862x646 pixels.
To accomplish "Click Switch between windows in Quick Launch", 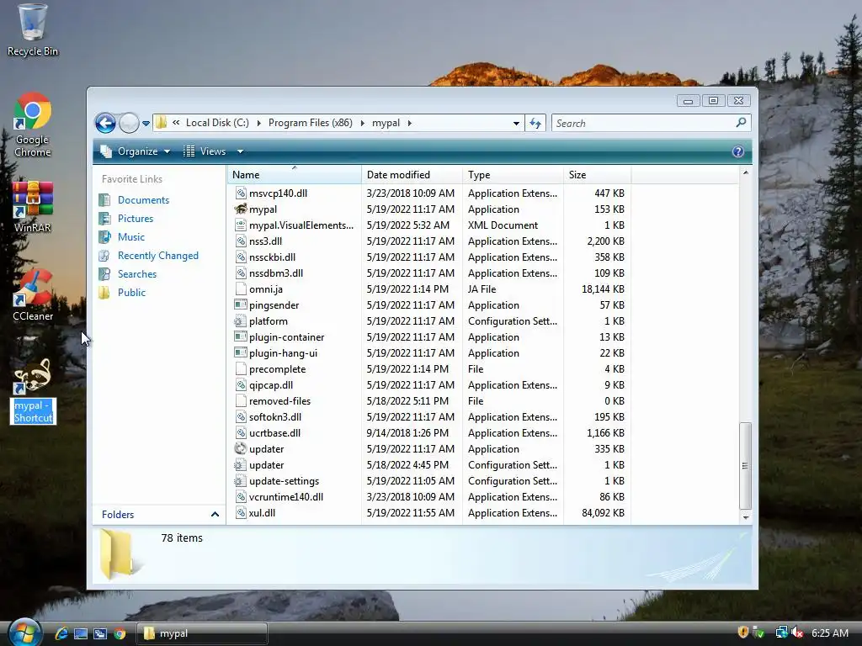I will pos(100,633).
